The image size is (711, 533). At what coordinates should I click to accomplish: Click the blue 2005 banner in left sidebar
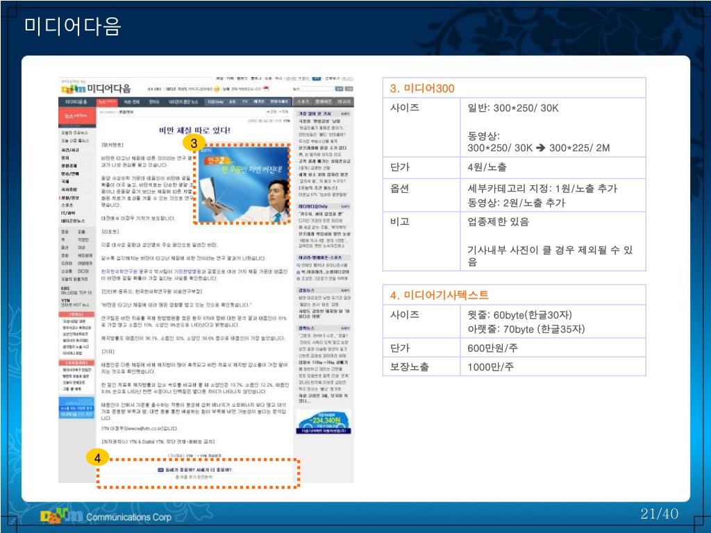(76, 407)
